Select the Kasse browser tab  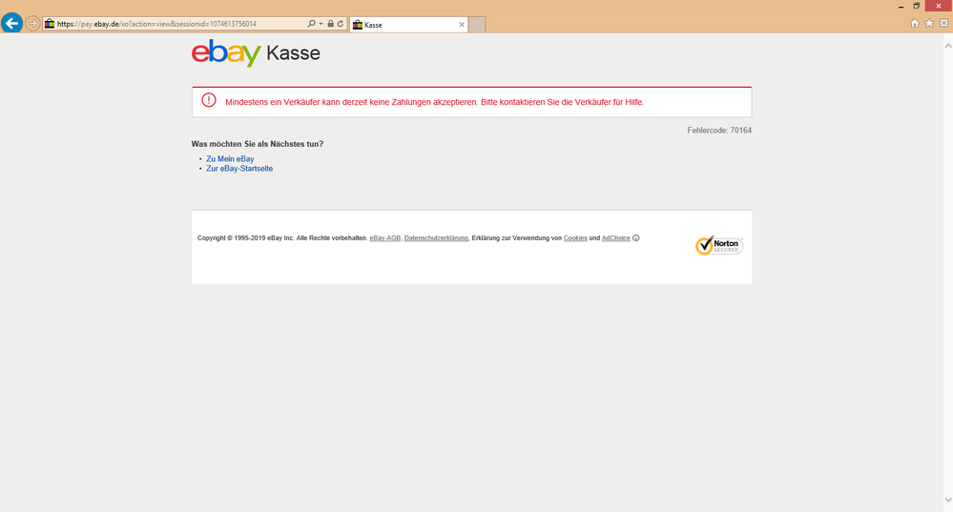408,25
